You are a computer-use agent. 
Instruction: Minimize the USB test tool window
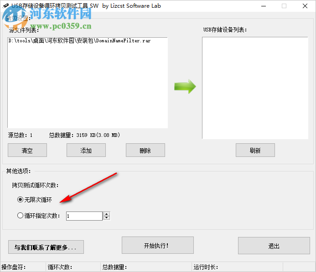(x=264, y=6)
